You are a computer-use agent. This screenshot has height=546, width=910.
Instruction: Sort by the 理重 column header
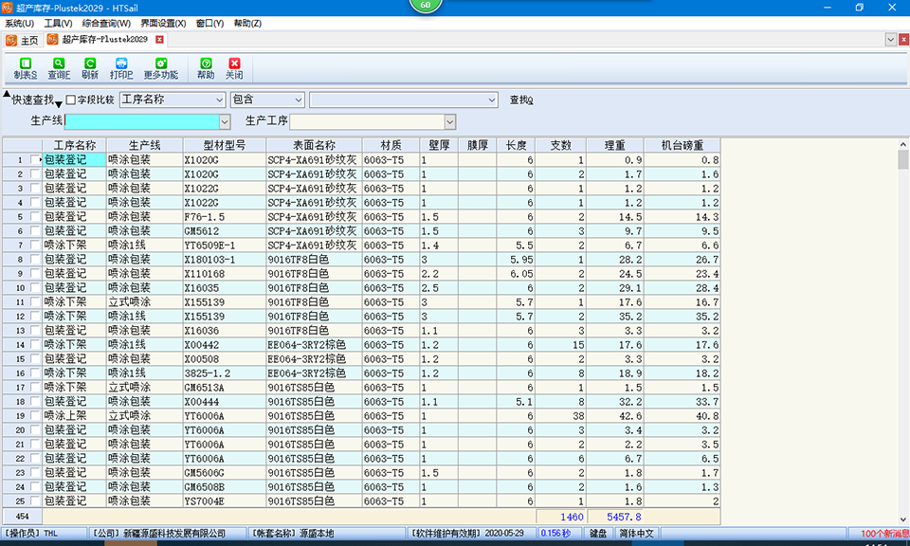tap(615, 145)
